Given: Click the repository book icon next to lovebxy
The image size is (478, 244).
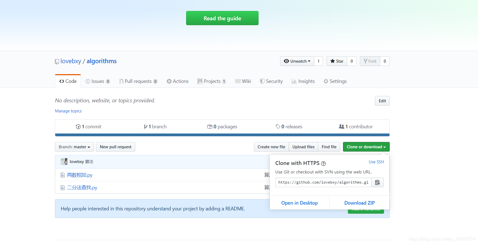Looking at the screenshot, I should coord(57,62).
